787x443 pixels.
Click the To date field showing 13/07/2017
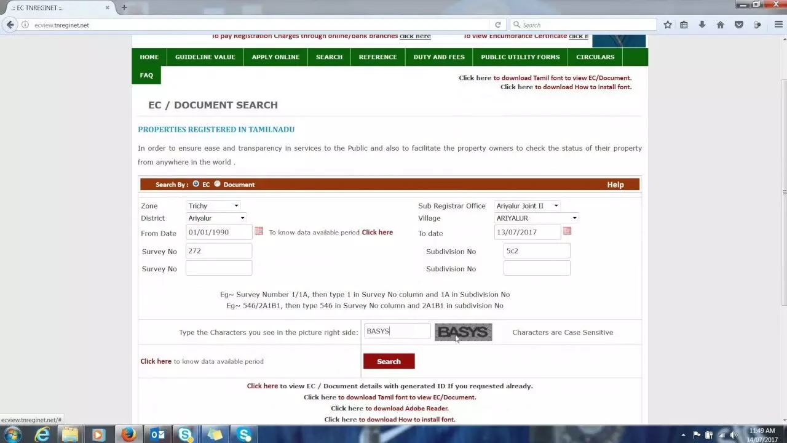528,232
